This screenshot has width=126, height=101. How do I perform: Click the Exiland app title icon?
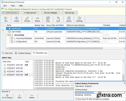[x=2, y=2]
